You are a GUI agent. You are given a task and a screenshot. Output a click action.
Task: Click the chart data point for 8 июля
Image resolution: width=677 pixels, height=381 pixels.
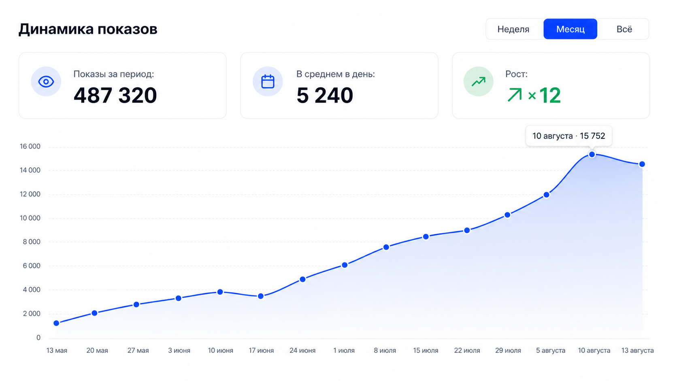tap(386, 247)
